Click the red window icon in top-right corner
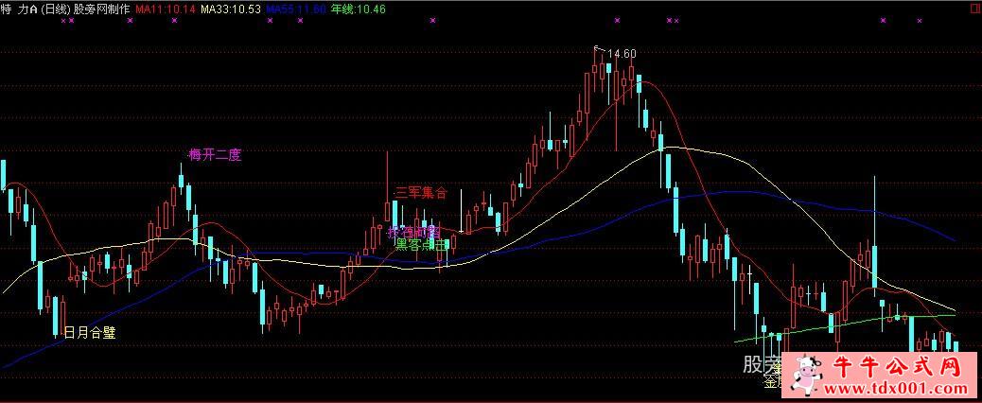The image size is (982, 403). (975, 9)
